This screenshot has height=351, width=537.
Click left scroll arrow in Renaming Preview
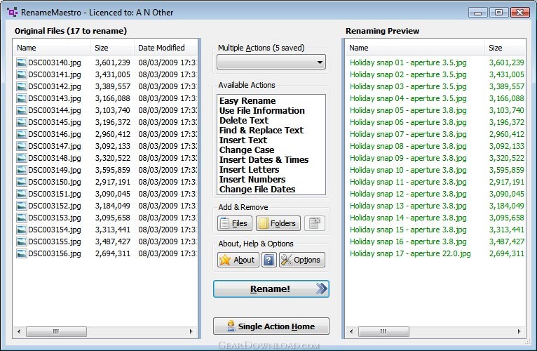(x=351, y=331)
